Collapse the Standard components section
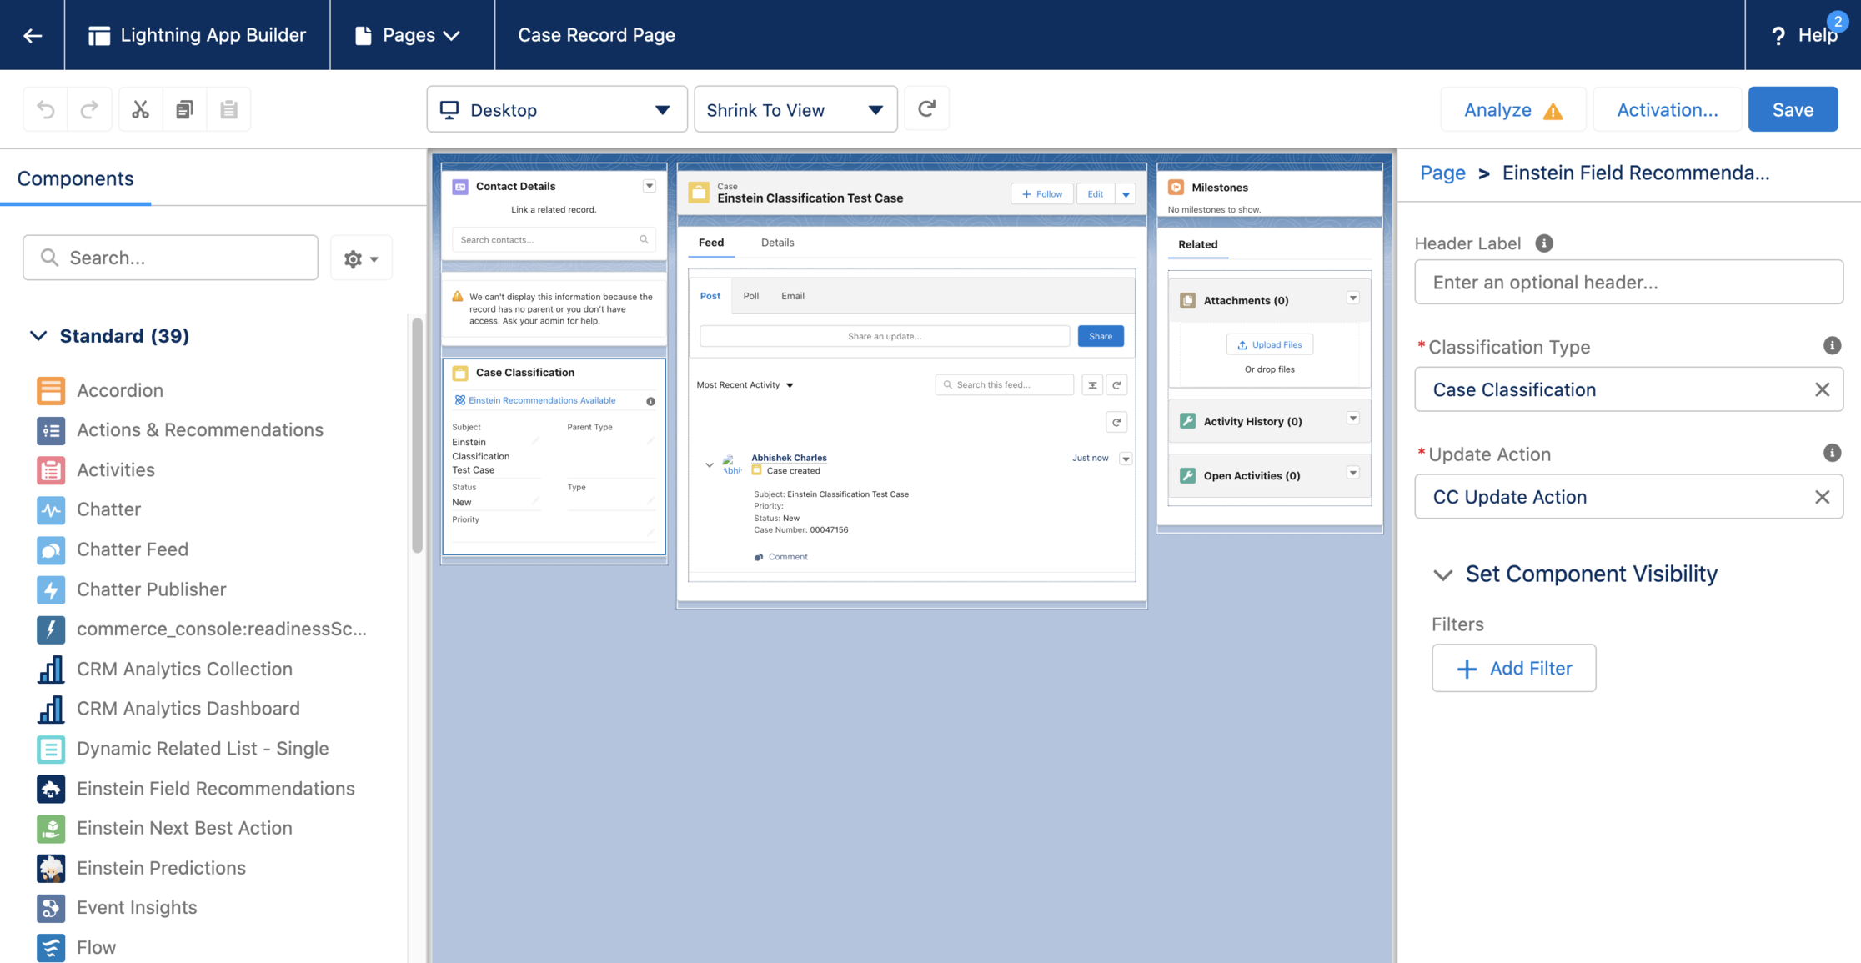The width and height of the screenshot is (1861, 963). coord(38,335)
